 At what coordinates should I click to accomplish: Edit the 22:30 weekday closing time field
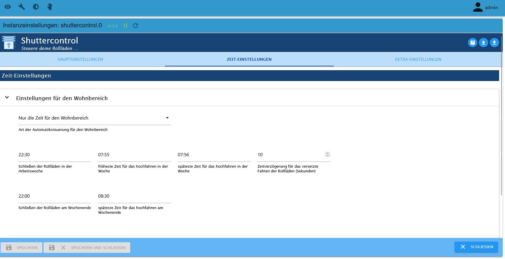(55, 155)
